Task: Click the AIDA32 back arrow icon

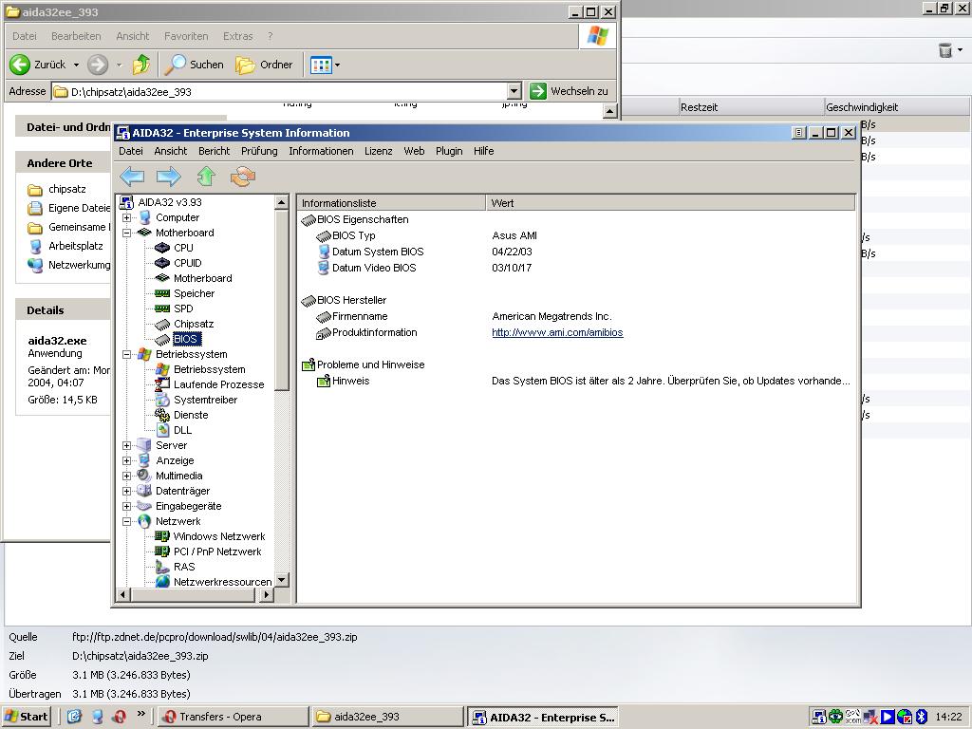Action: (132, 176)
